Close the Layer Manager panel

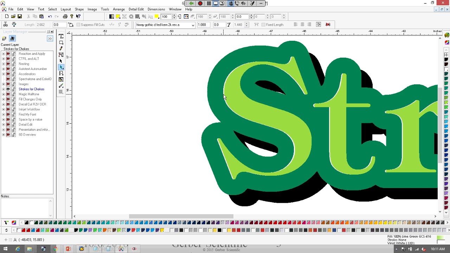click(x=52, y=32)
